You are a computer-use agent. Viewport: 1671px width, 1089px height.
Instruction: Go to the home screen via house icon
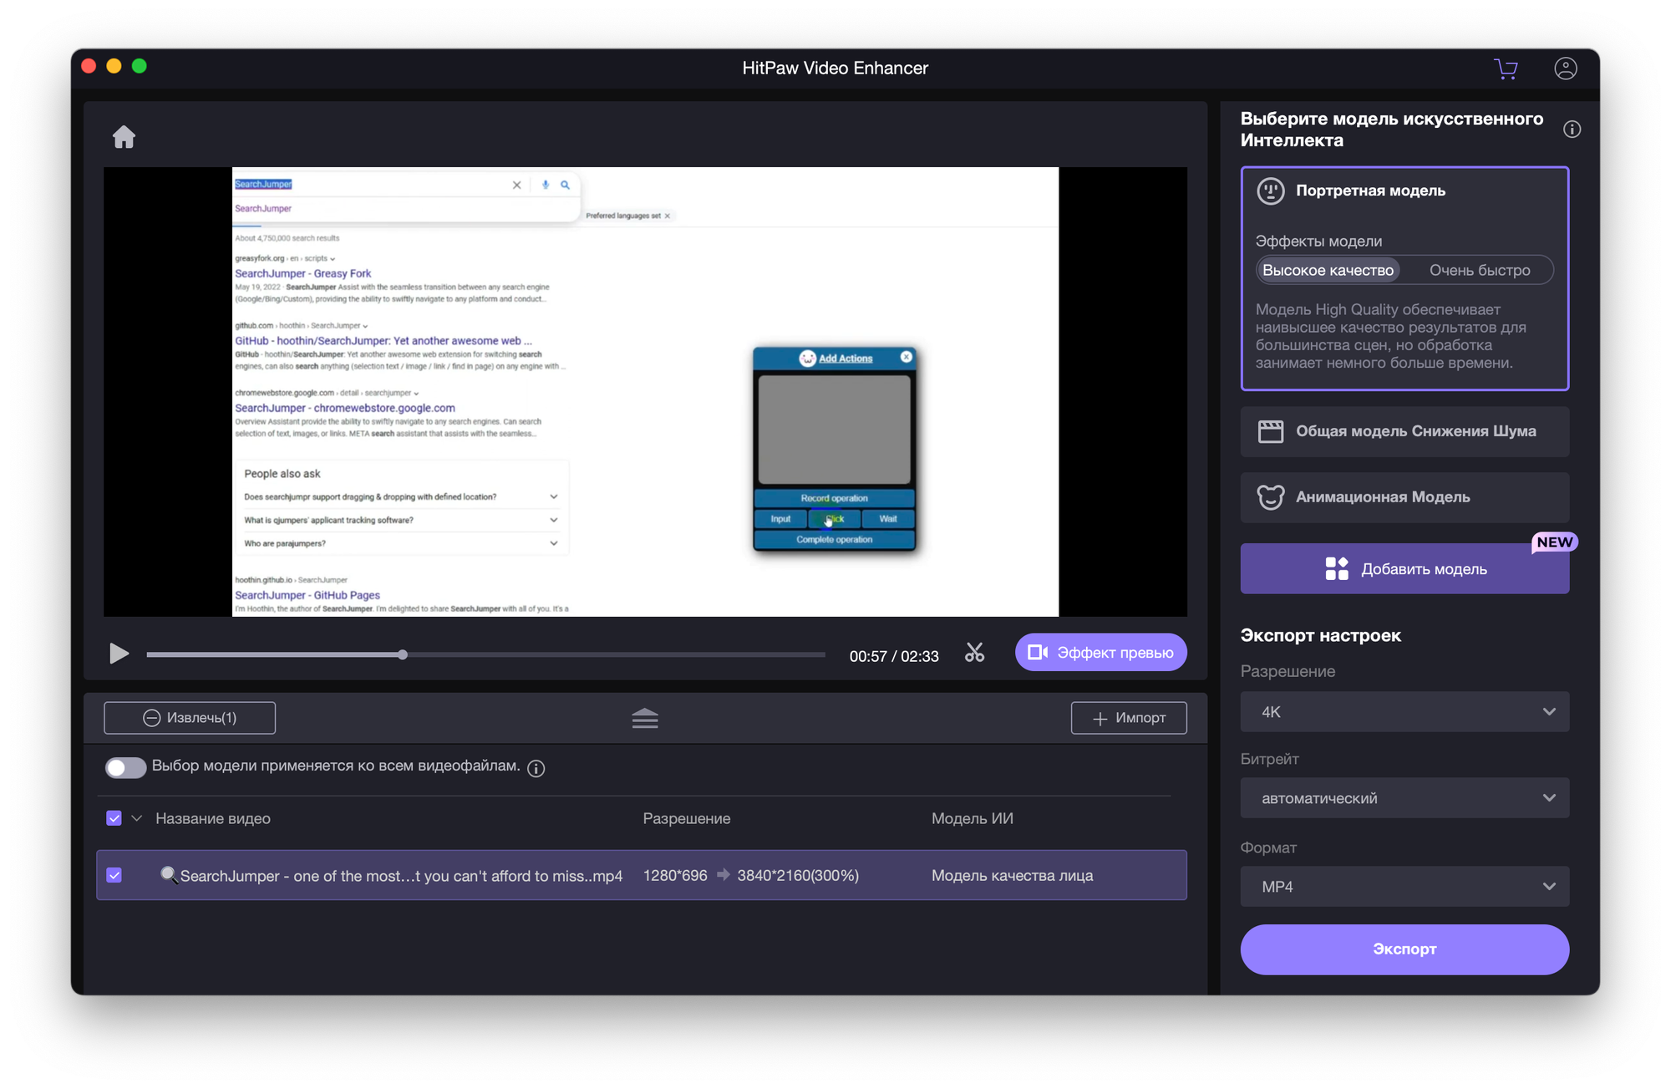tap(124, 136)
